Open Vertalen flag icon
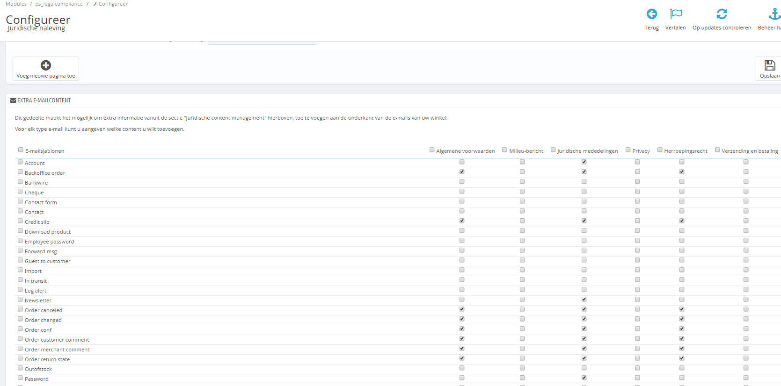 (676, 14)
